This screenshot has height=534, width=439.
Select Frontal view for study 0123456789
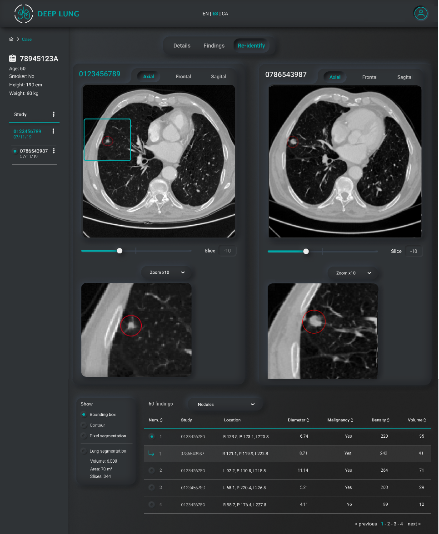pyautogui.click(x=183, y=77)
